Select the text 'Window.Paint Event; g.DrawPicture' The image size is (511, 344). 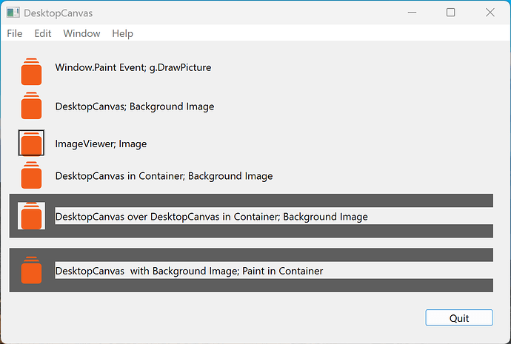click(x=133, y=67)
